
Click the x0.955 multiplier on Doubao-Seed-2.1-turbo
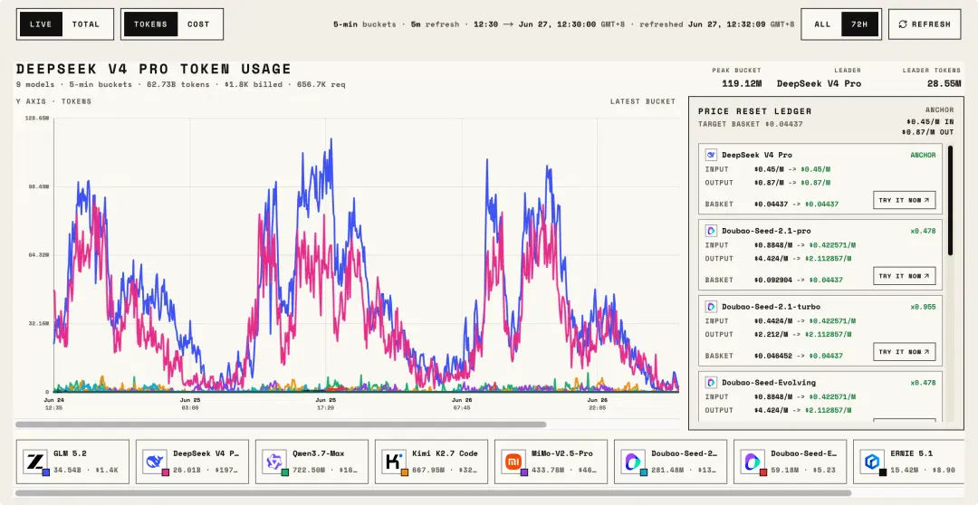923,307
